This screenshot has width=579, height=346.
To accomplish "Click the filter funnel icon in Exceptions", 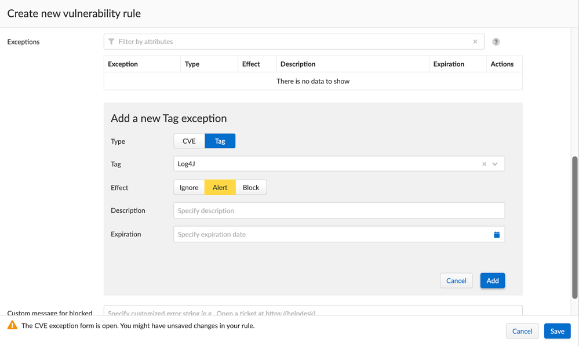I will (x=111, y=42).
